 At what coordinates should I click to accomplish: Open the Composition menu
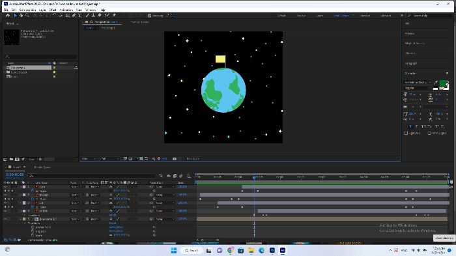tap(27, 10)
